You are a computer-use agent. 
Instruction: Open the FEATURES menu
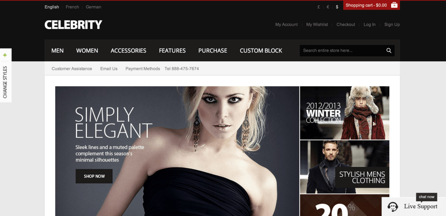click(x=172, y=50)
